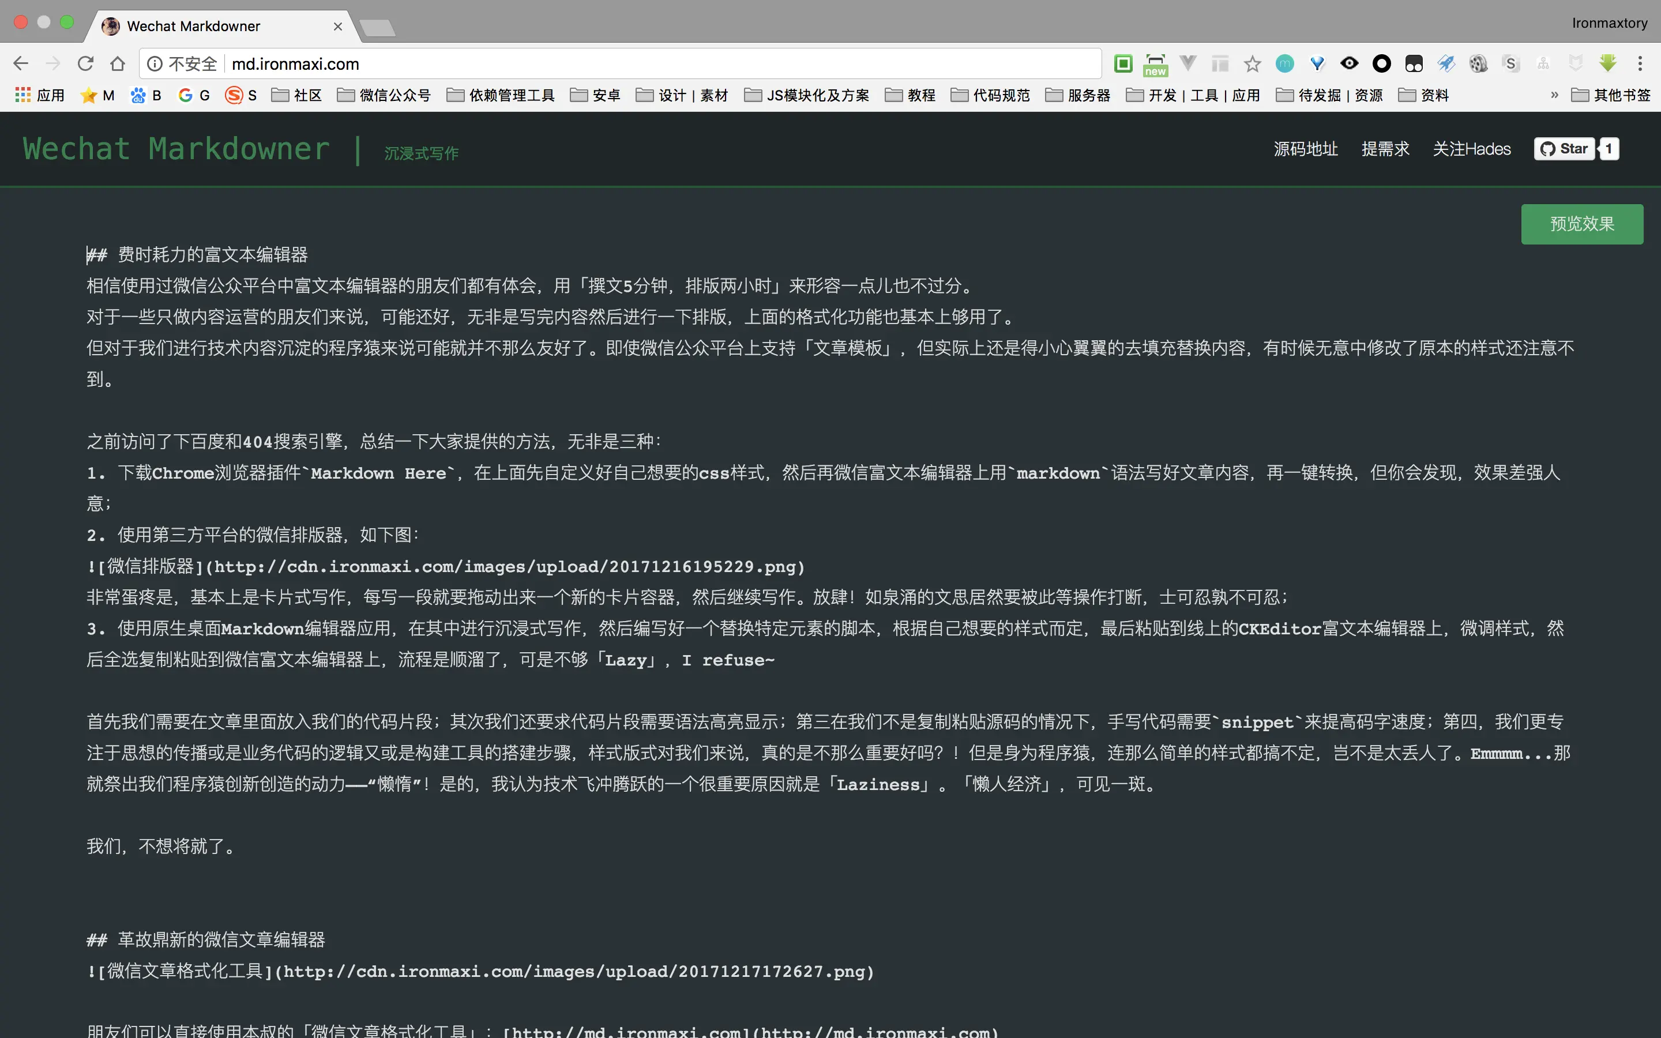Click the 预览效果 preview button
This screenshot has width=1661, height=1038.
click(x=1581, y=223)
